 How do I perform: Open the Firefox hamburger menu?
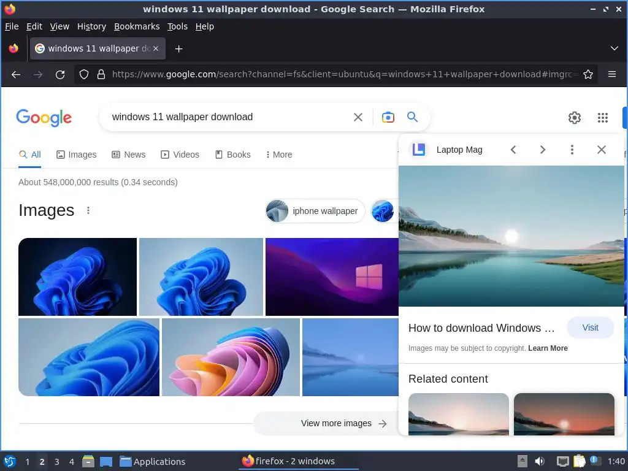pyautogui.click(x=612, y=74)
